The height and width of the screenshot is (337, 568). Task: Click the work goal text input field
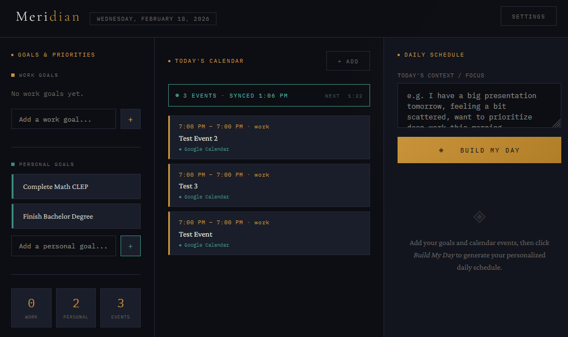point(63,119)
